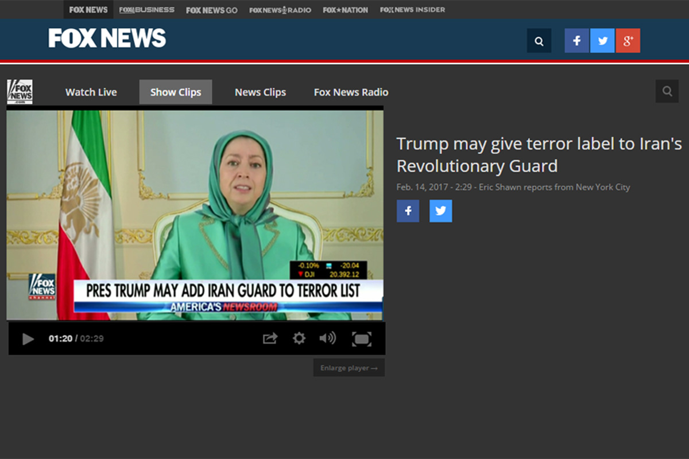This screenshot has width=689, height=459.
Task: Open Fox News Insider link
Action: click(x=412, y=10)
